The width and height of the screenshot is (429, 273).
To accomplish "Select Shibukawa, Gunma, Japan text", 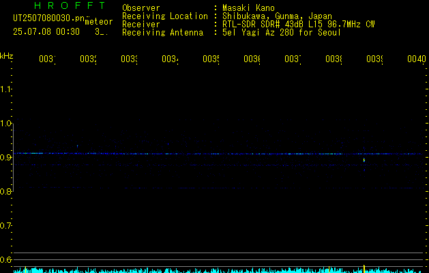I will 277,16.
